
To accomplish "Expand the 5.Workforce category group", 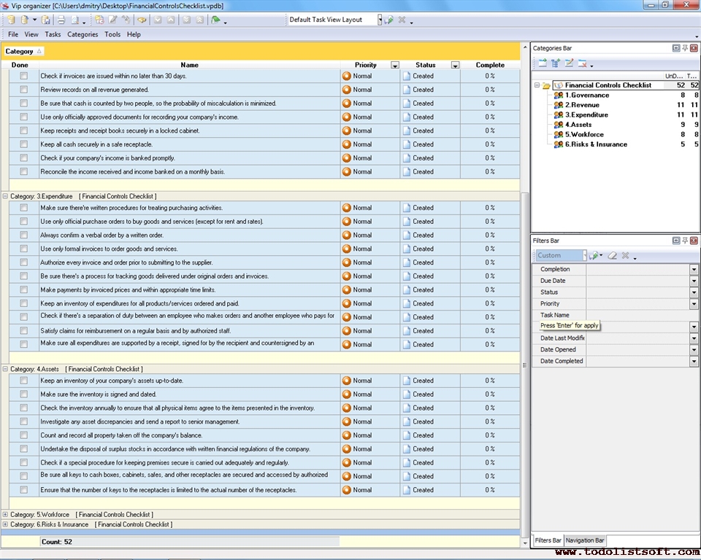I will 5,515.
